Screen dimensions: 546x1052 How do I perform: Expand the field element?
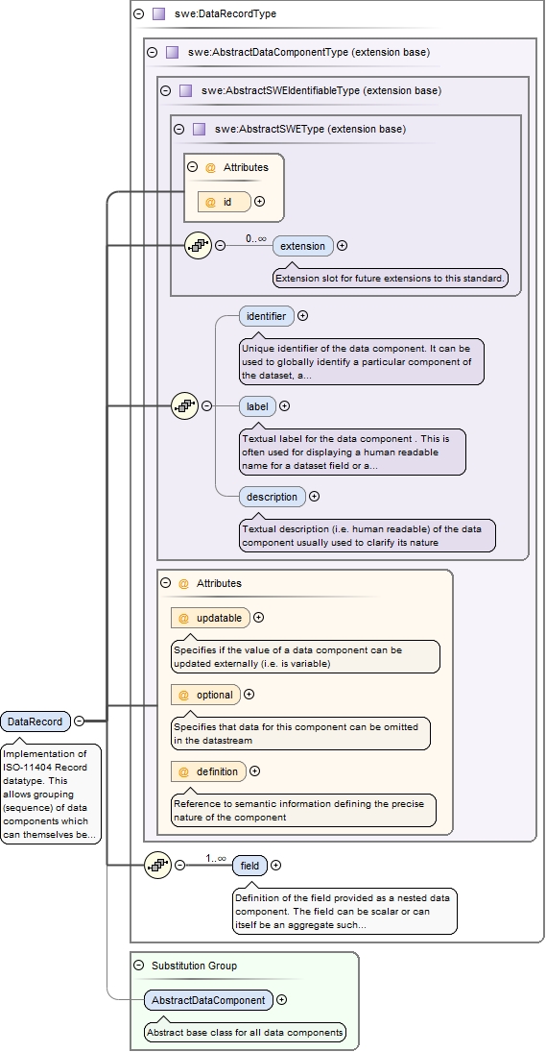(276, 866)
